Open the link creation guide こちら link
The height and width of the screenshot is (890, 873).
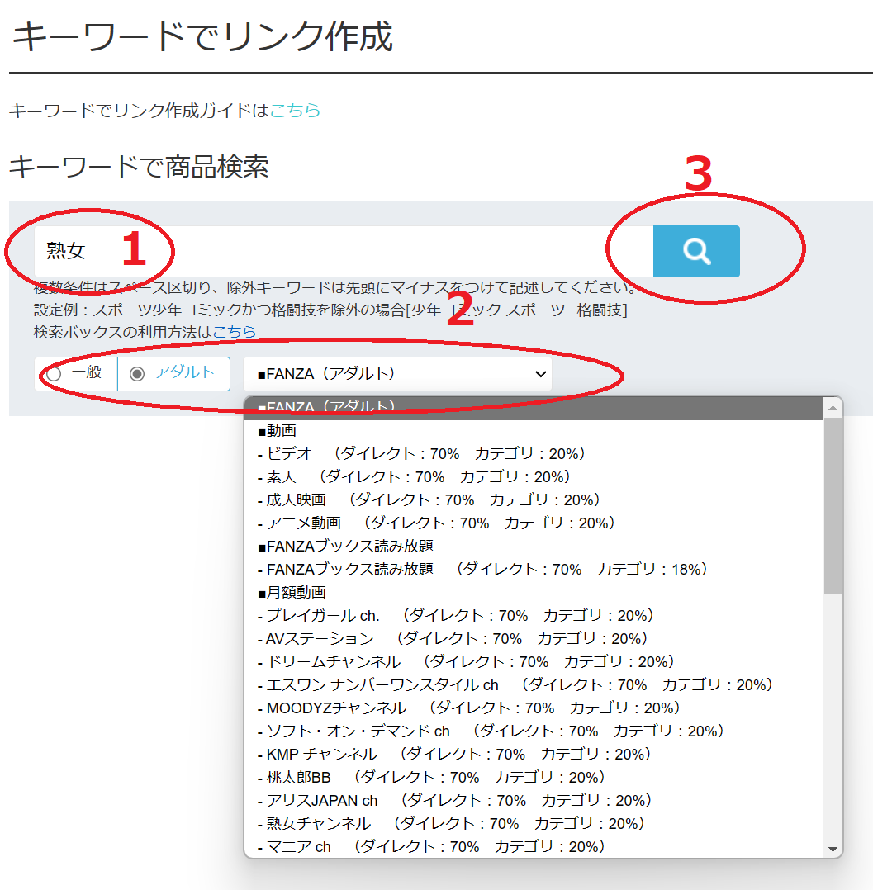point(295,110)
